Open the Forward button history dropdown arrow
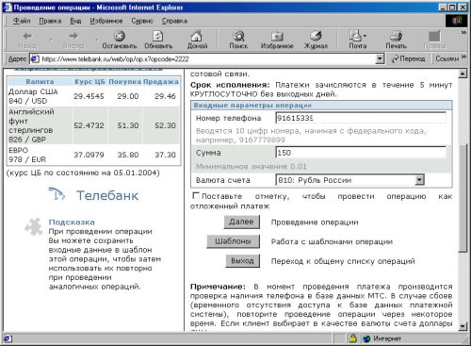The height and width of the screenshot is (346, 471). 97,40
